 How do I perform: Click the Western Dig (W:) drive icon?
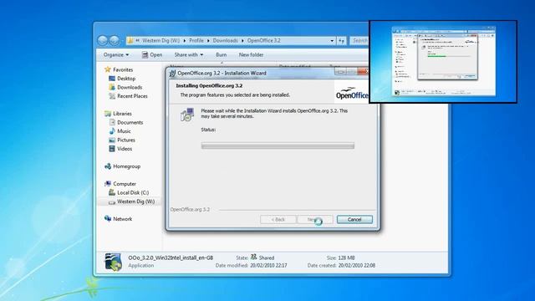pos(111,202)
